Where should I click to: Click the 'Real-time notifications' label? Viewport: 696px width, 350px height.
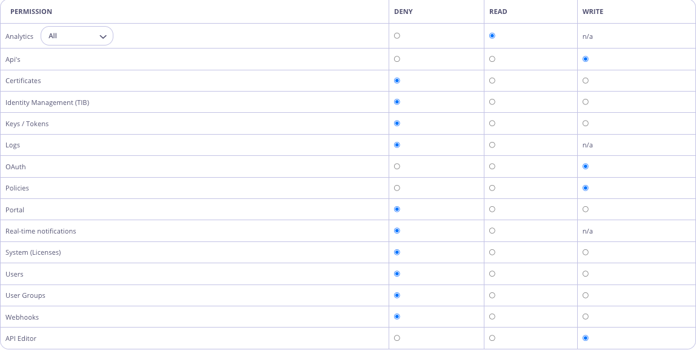click(x=41, y=231)
